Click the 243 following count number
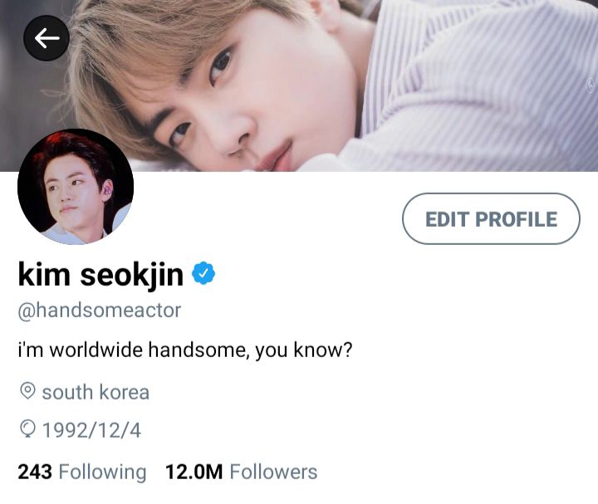This screenshot has width=598, height=504. coord(35,472)
